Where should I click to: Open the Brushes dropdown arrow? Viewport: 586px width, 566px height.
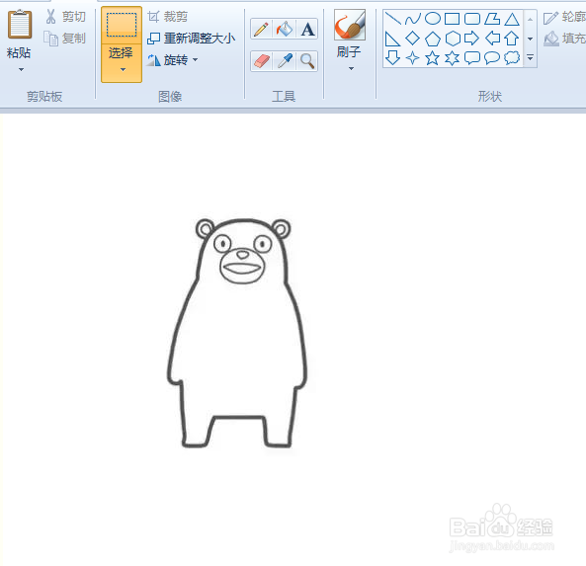(x=351, y=69)
